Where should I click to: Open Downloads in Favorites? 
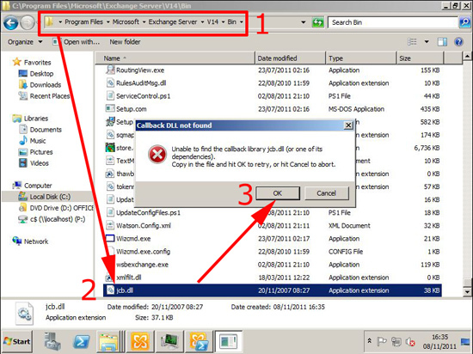(40, 85)
